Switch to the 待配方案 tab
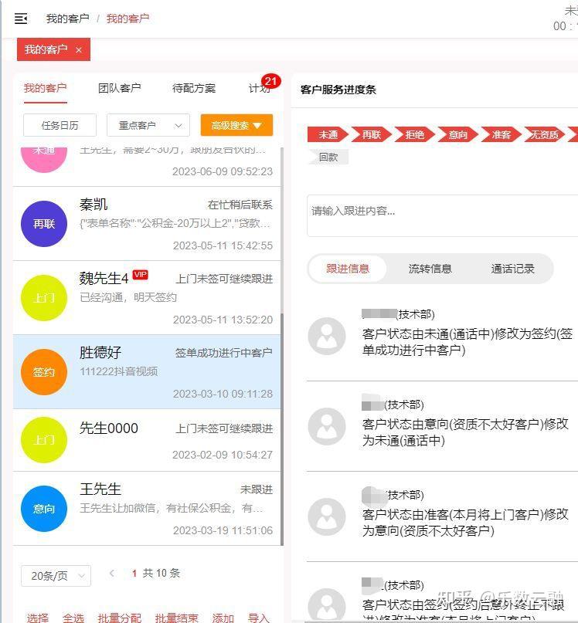Image resolution: width=578 pixels, height=623 pixels. tap(194, 88)
